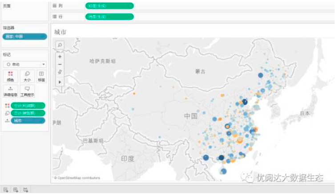Open the 大小 size card in Marks
The width and height of the screenshot is (335, 194).
[27, 76]
